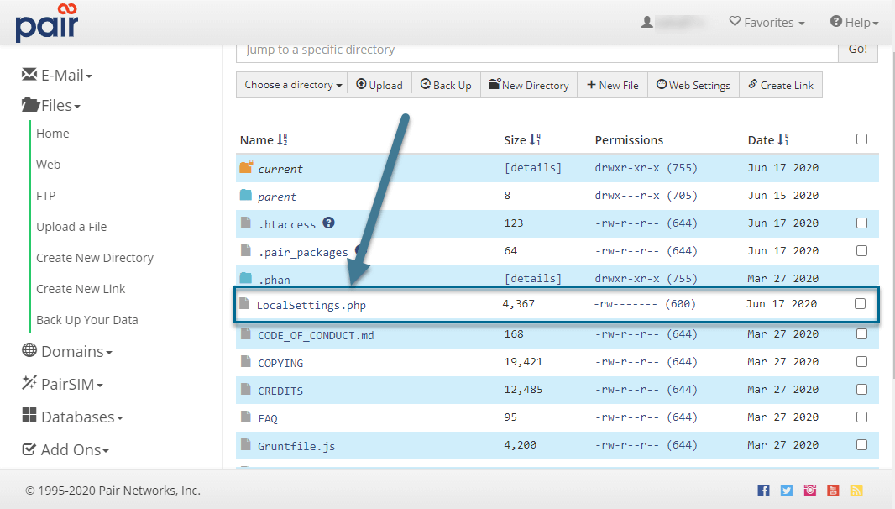
Task: Click the help icon beside .htaccess
Action: (x=329, y=223)
